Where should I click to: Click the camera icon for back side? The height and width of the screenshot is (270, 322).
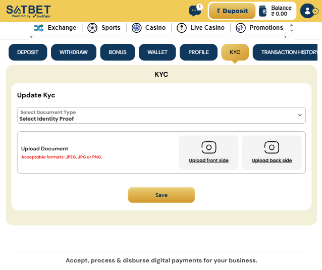pos(272,147)
